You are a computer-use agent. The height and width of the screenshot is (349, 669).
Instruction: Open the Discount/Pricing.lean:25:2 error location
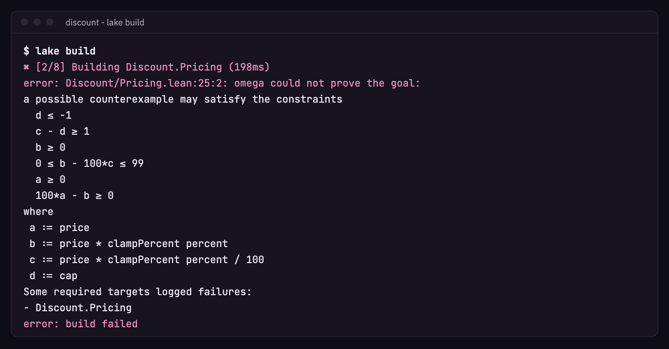tap(147, 83)
